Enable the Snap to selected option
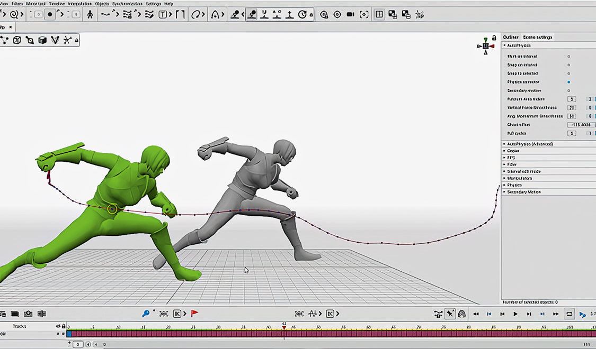 tap(568, 74)
